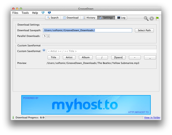Open the gear settings icon at top right
The image size is (172, 135).
pyautogui.click(x=152, y=18)
